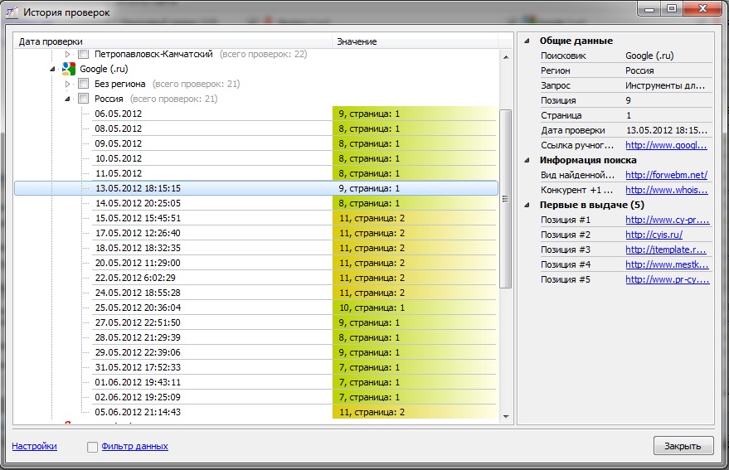
Task: Collapse the Россия tree node
Action: (x=68, y=99)
